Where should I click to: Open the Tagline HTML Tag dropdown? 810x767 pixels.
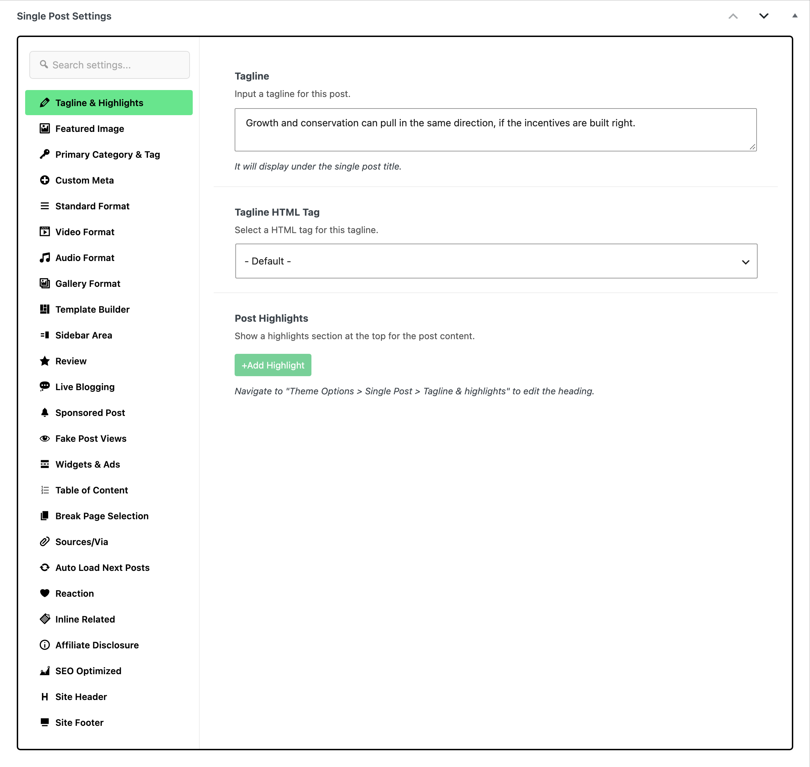point(496,261)
